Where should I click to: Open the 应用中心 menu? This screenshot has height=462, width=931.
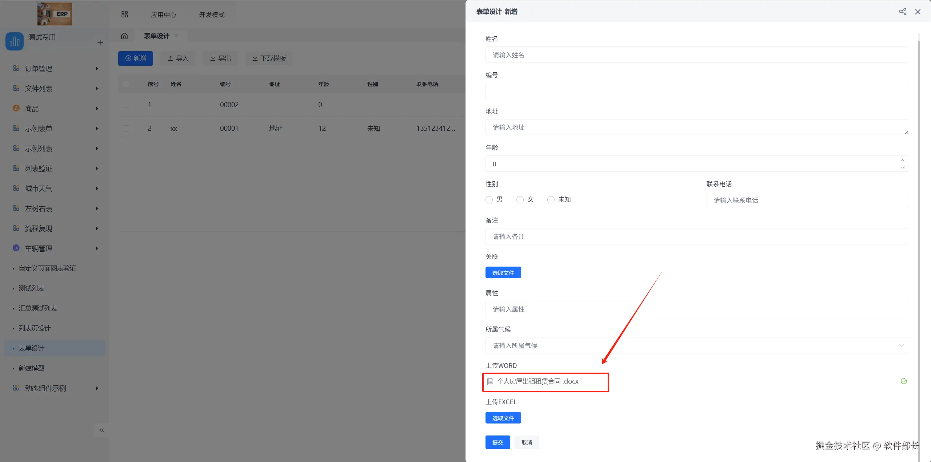pos(163,15)
